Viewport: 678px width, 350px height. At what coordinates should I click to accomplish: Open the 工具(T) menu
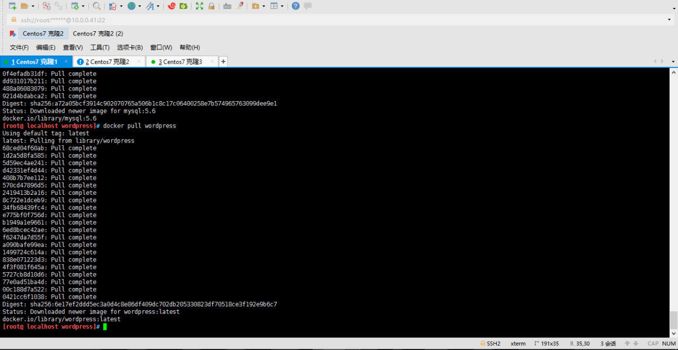(x=100, y=48)
